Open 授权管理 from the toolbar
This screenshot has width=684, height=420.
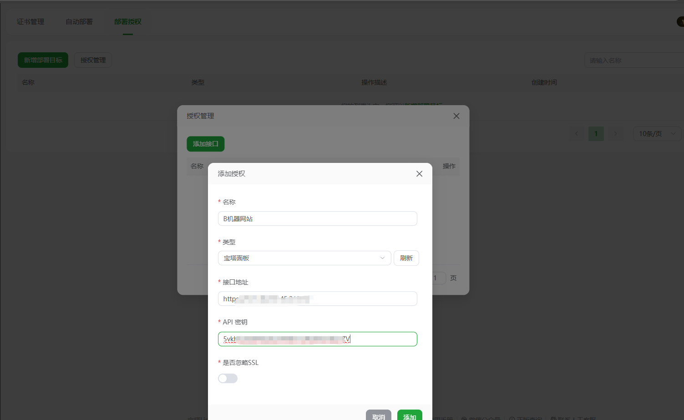click(93, 60)
